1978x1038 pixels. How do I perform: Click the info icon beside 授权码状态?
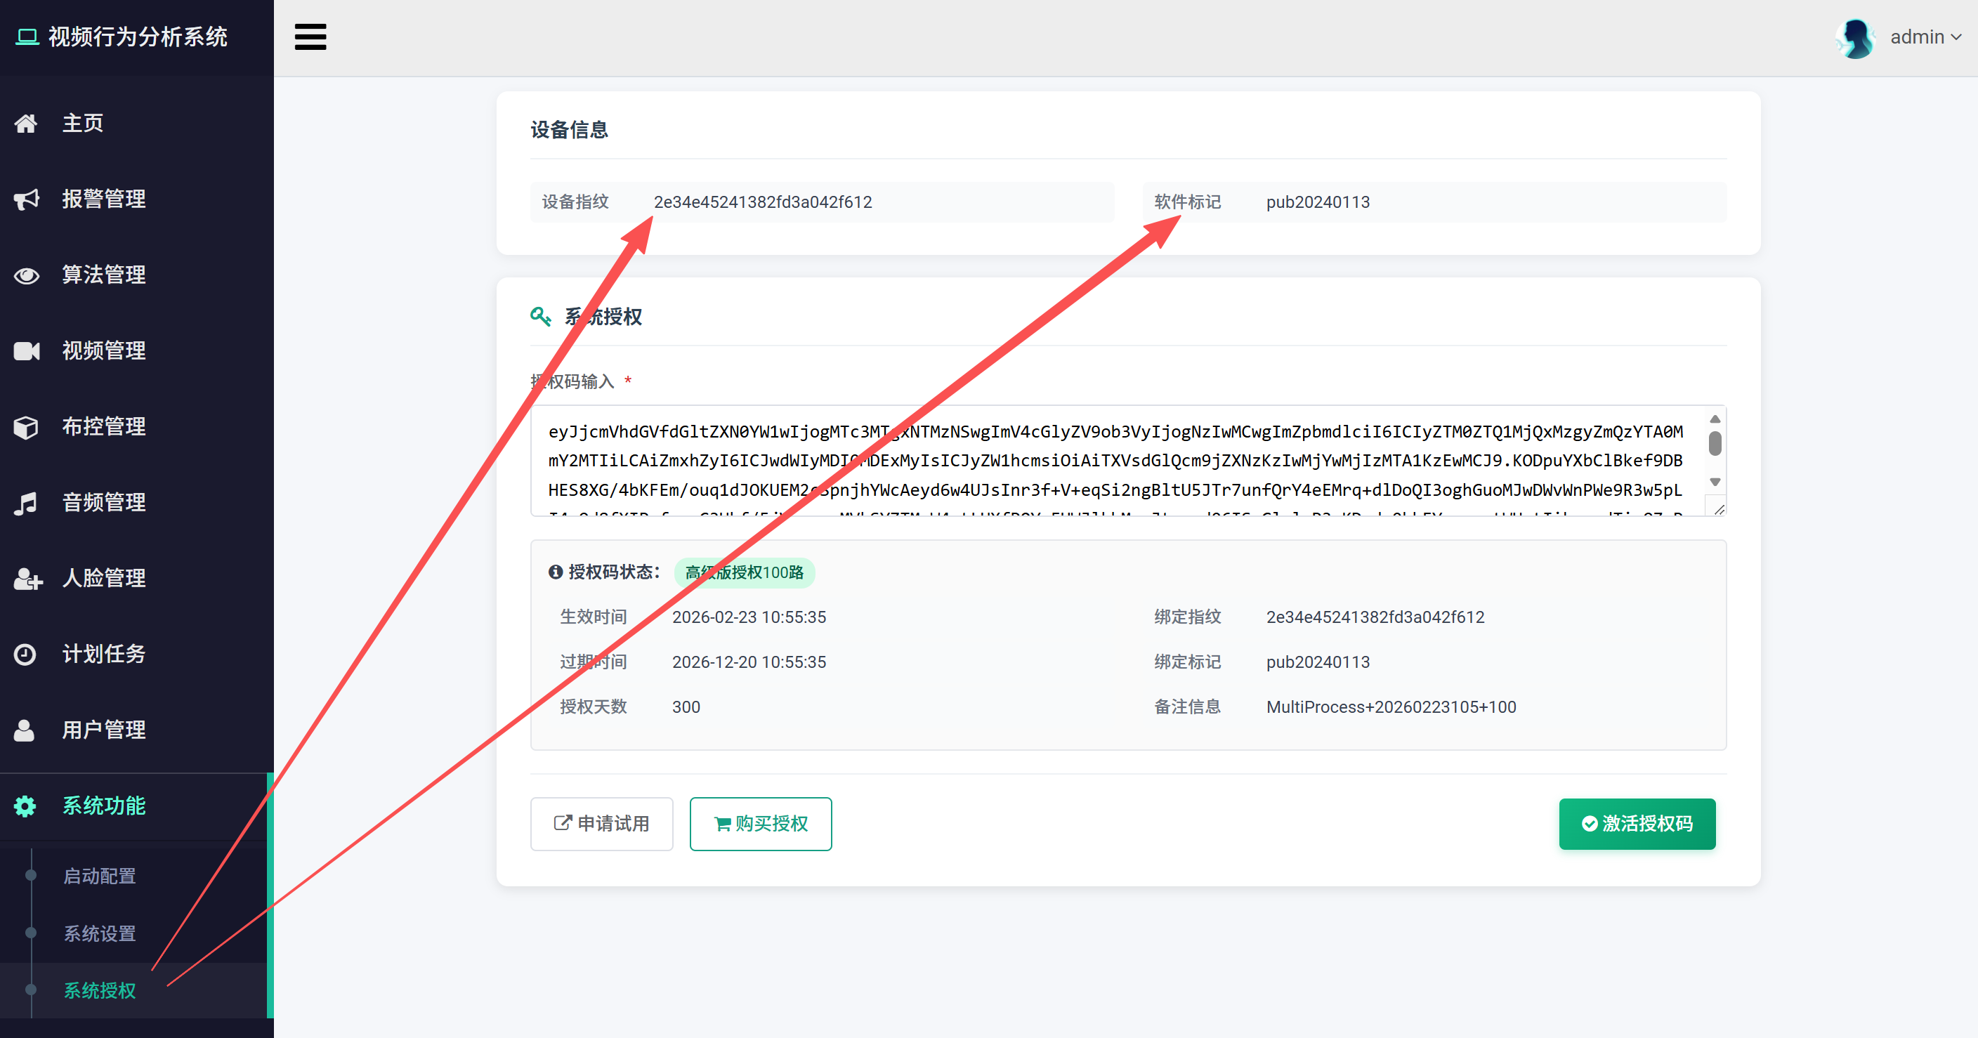click(555, 572)
